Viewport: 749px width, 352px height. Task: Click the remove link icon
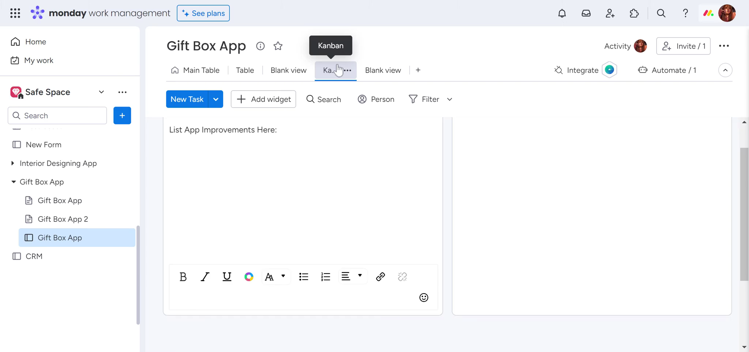(x=402, y=277)
